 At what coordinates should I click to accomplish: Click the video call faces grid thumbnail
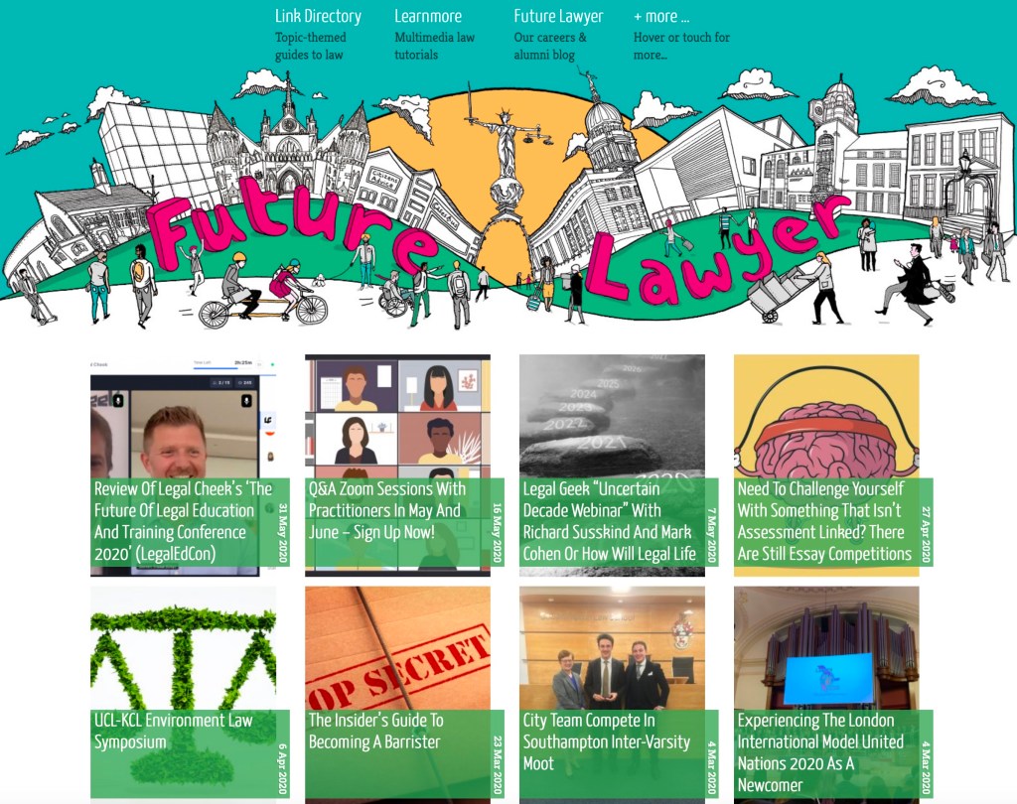(397, 416)
